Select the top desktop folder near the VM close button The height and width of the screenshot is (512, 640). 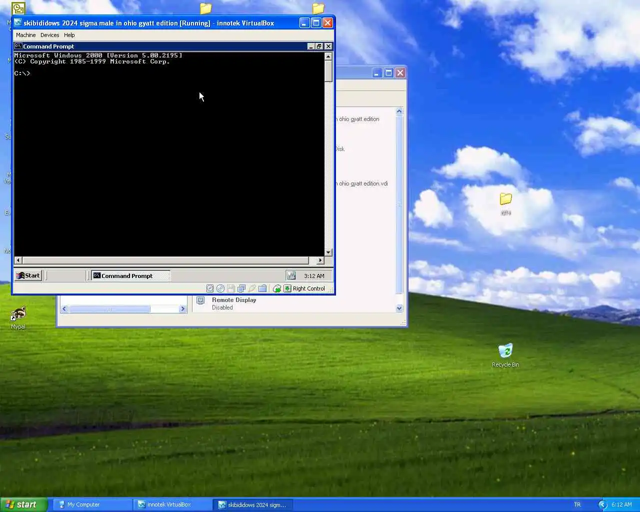point(318,8)
